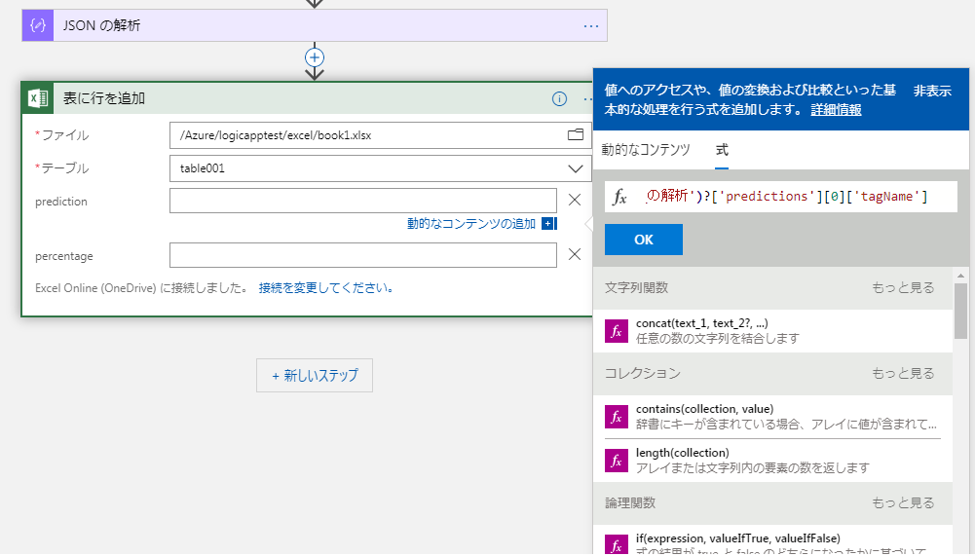This screenshot has width=975, height=556.
Task: Click the 表に行を追加 action title
Action: point(104,98)
